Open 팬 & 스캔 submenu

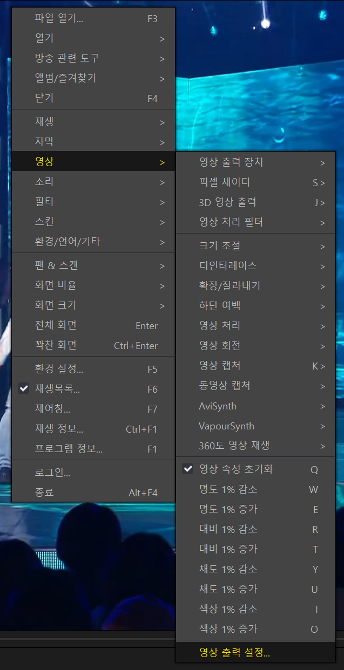click(93, 265)
